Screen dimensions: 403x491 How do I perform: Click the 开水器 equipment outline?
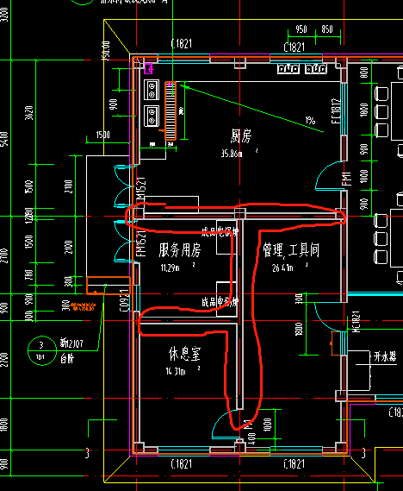[x=358, y=370]
